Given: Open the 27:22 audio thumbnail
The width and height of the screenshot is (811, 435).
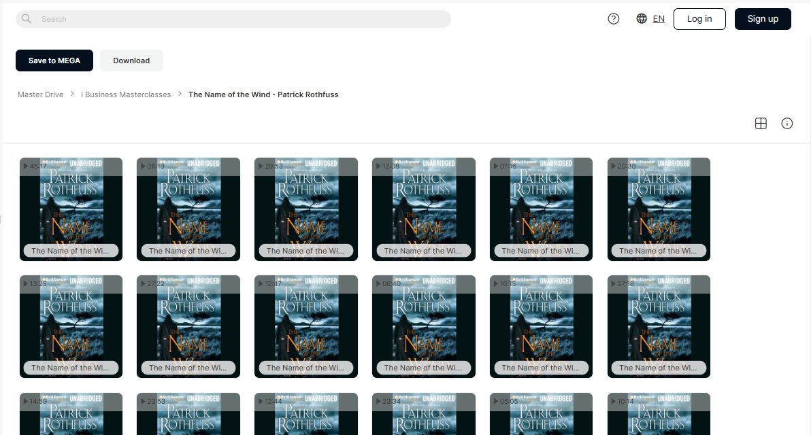Looking at the screenshot, I should click(188, 326).
